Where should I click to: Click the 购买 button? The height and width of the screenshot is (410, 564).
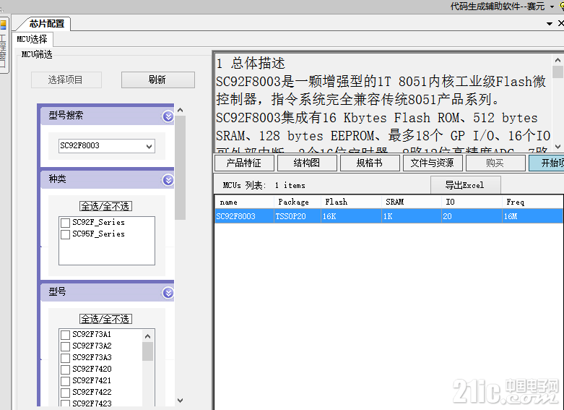tap(495, 163)
